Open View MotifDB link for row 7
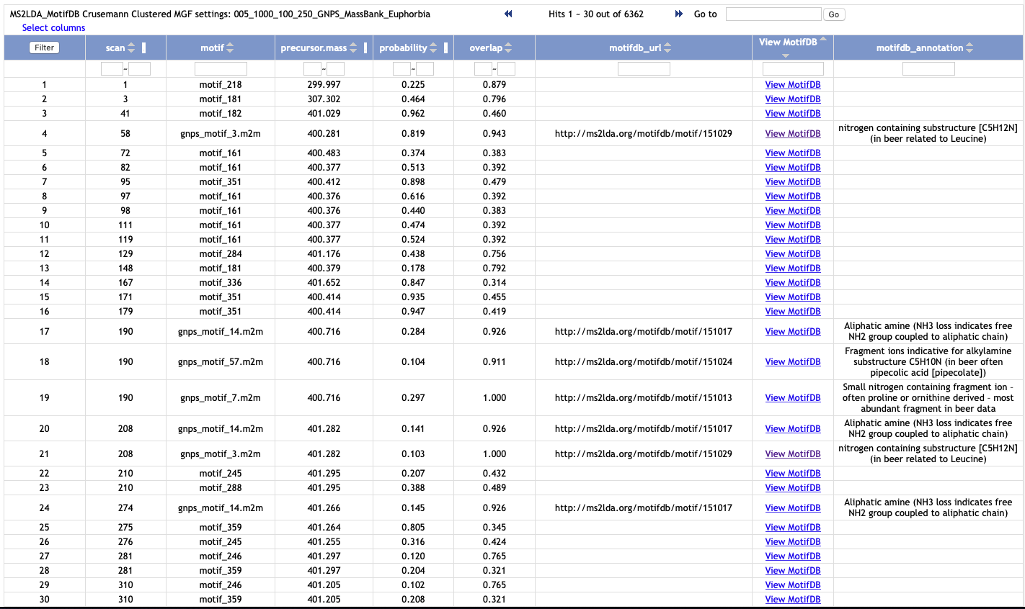 pos(793,182)
